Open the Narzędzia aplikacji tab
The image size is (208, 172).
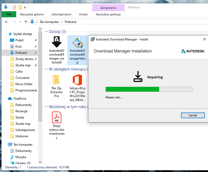click(x=108, y=14)
